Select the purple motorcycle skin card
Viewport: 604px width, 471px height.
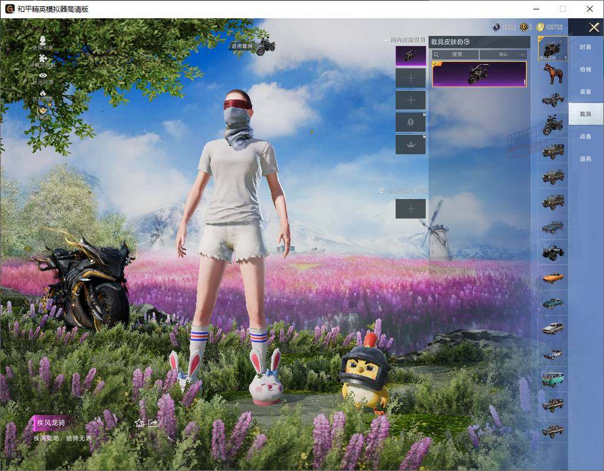[479, 74]
